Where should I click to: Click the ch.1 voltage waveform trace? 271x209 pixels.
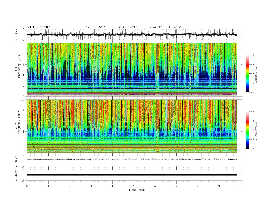coord(132,34)
